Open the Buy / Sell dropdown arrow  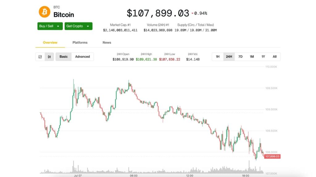58,26
